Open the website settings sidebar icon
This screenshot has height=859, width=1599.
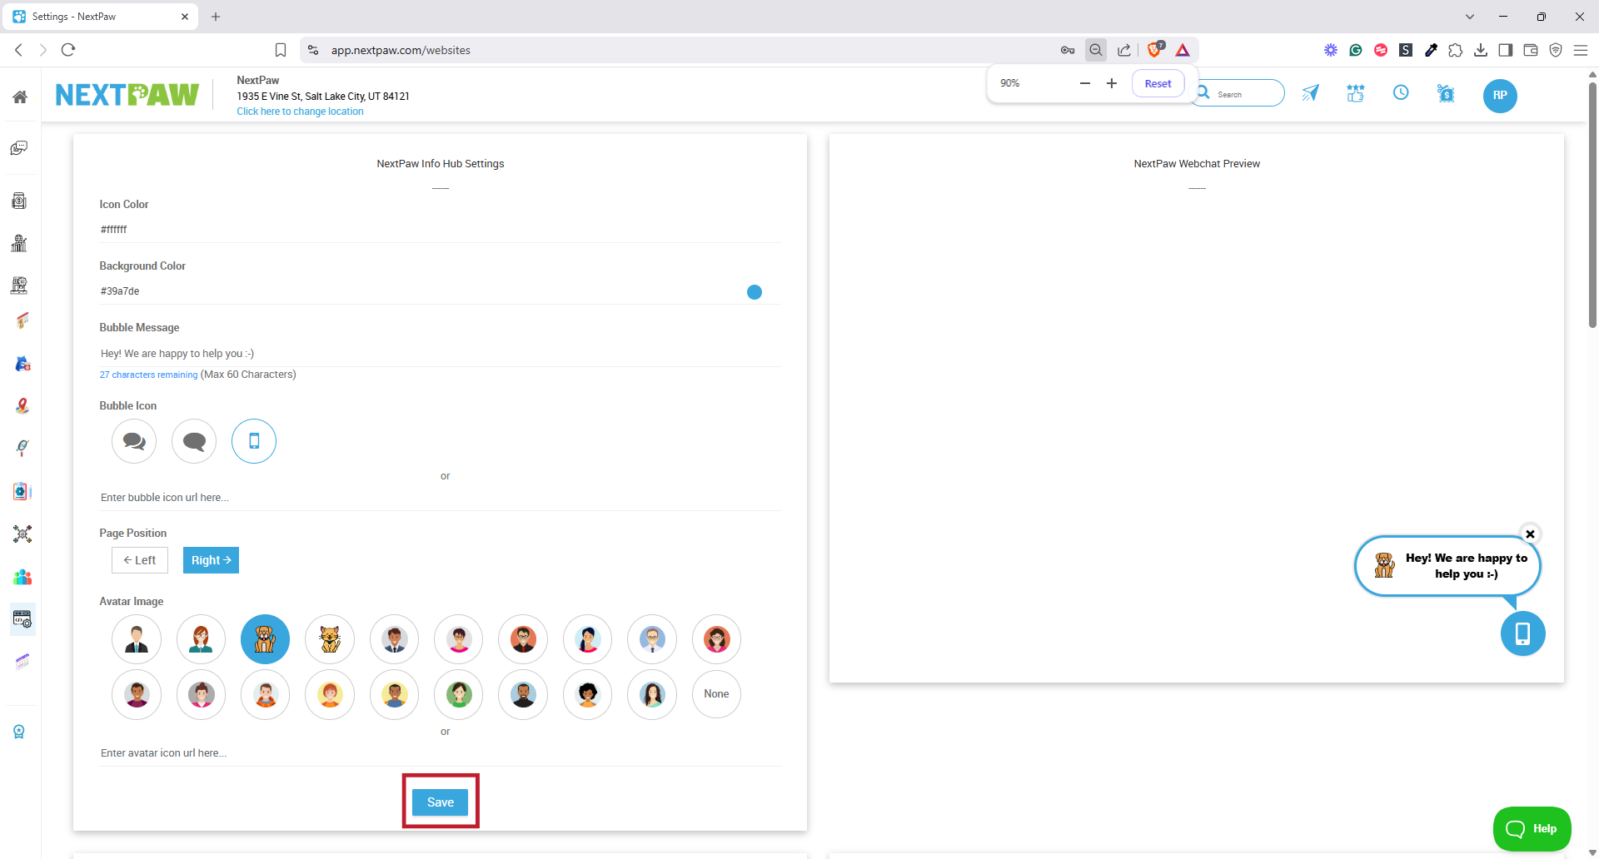coord(22,619)
